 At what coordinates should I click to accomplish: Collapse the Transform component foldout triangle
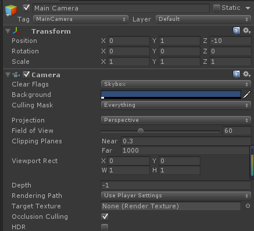(x=8, y=31)
